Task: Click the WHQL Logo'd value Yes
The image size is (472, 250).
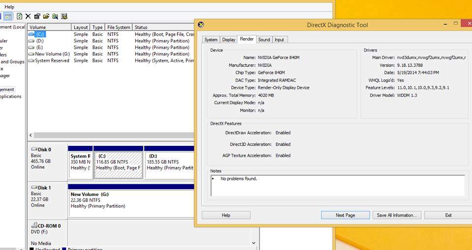Action: pyautogui.click(x=400, y=81)
